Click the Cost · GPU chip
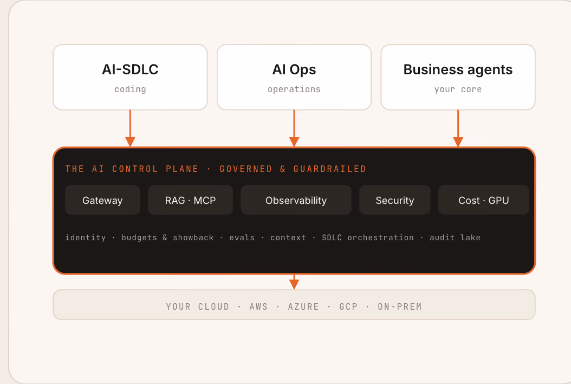Screen dimensions: 571x384 tap(484, 200)
